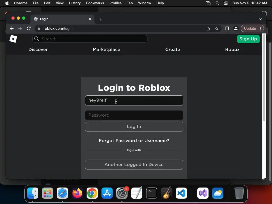Go to the Discover page

coord(38,49)
